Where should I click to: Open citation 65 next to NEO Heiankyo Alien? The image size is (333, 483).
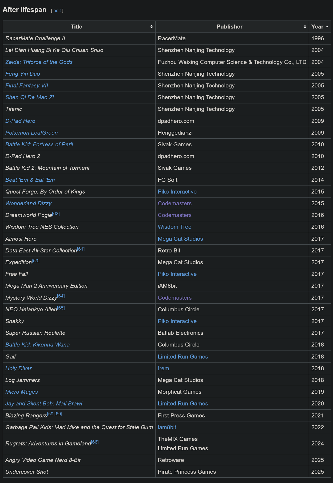[x=61, y=308]
